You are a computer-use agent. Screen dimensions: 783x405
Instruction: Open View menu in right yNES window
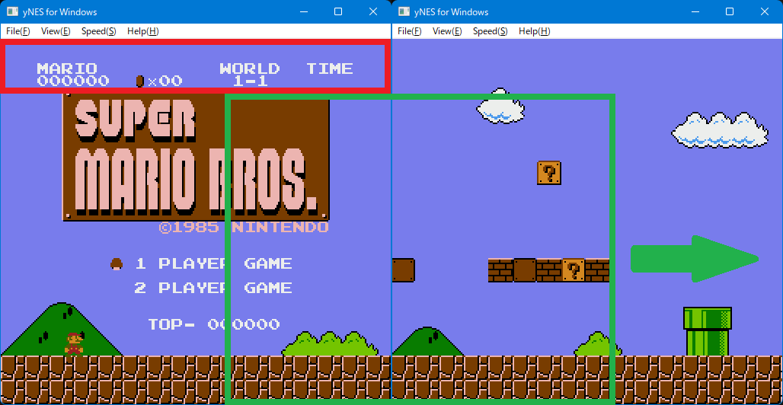point(447,31)
